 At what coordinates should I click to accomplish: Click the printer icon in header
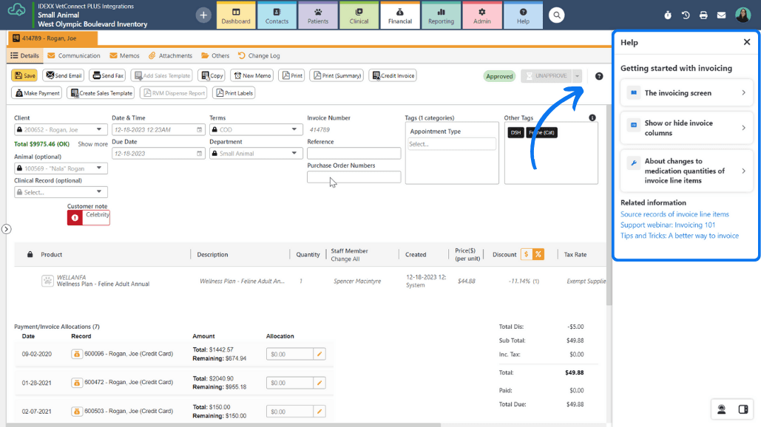click(703, 15)
